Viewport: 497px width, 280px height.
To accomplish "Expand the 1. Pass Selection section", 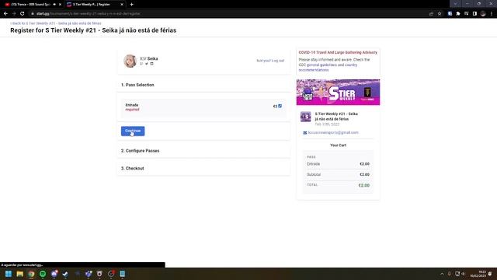I will pos(203,85).
